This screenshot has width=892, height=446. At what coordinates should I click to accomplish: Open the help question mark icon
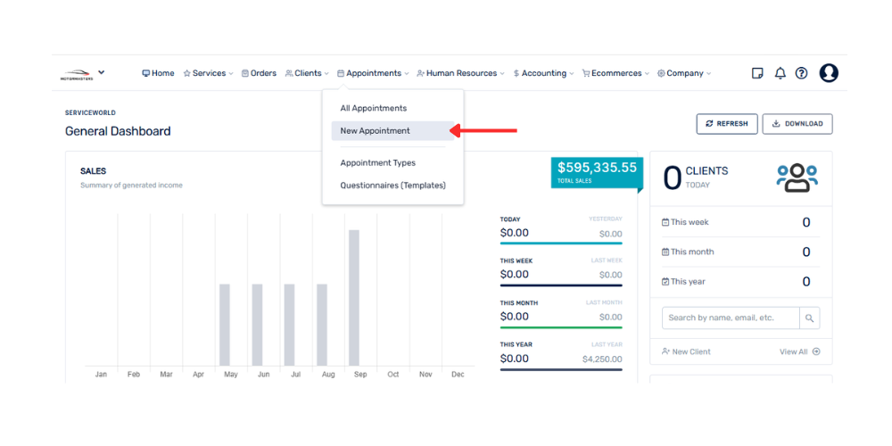pos(801,73)
